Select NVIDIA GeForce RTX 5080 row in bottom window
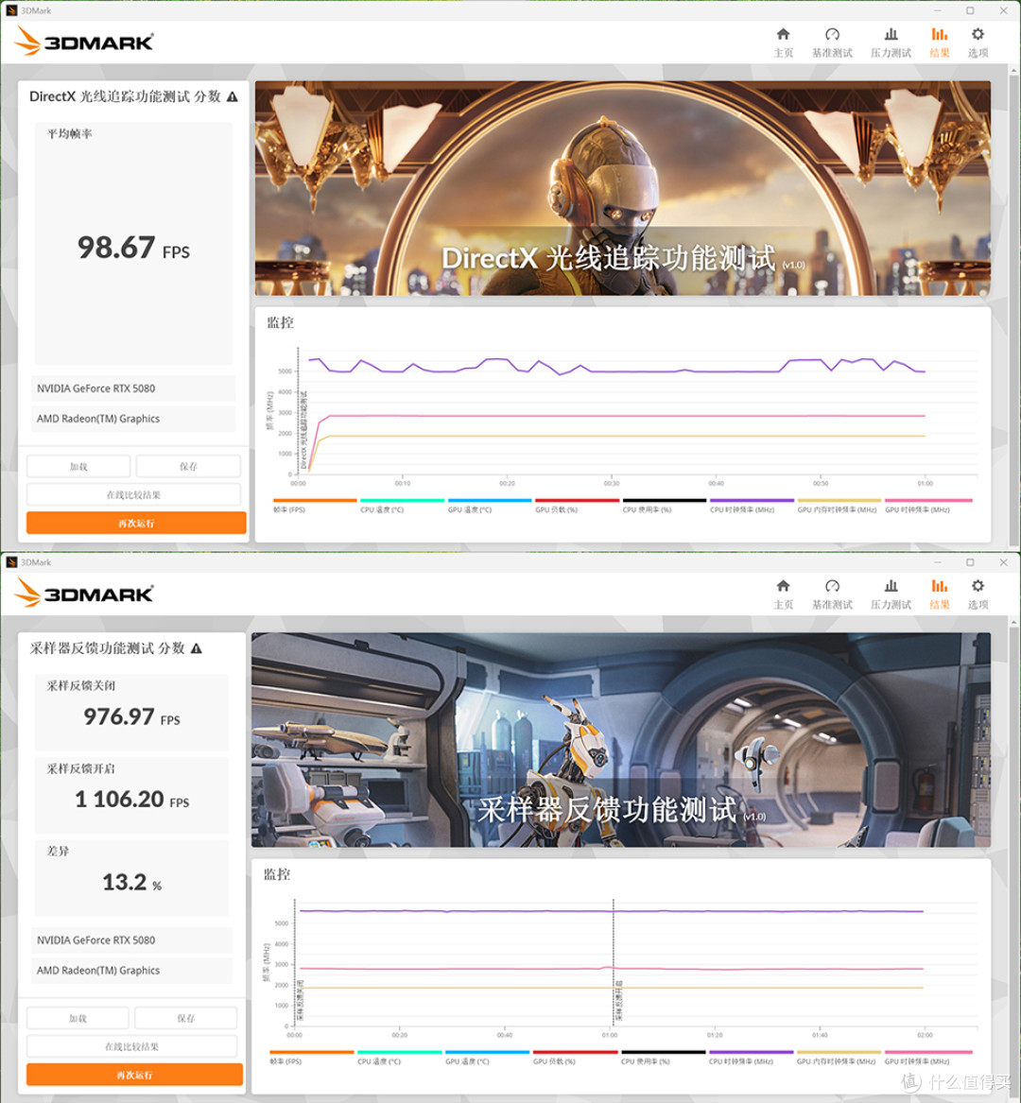This screenshot has width=1021, height=1103. pyautogui.click(x=131, y=939)
